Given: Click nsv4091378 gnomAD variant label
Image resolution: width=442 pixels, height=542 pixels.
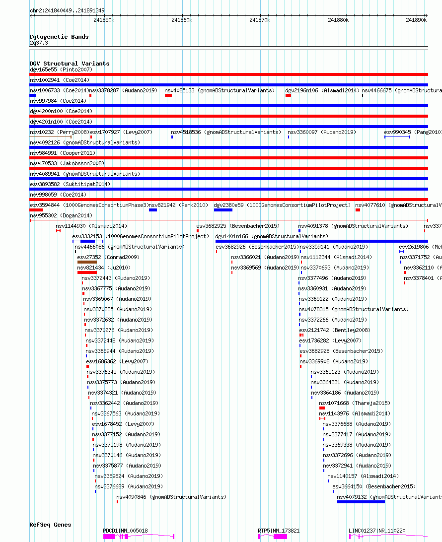Looking at the screenshot, I should 353,226.
